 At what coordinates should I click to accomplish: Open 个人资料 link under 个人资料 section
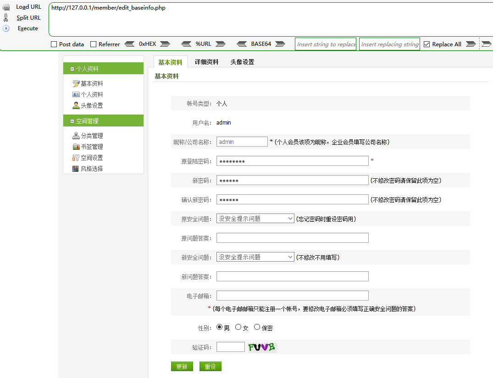point(92,94)
